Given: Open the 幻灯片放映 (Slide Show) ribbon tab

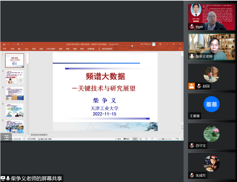Looking at the screenshot, I should (51, 49).
